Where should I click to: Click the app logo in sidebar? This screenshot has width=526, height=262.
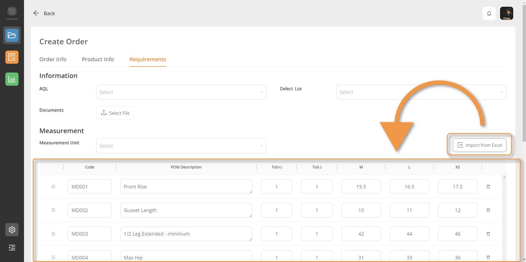[12, 13]
